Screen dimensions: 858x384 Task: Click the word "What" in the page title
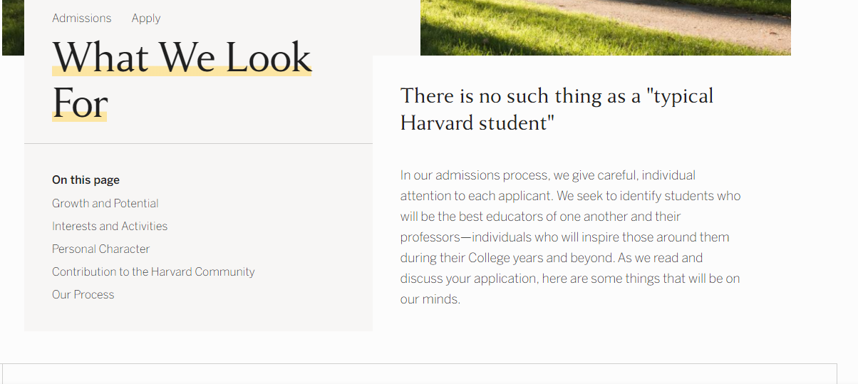(x=101, y=58)
